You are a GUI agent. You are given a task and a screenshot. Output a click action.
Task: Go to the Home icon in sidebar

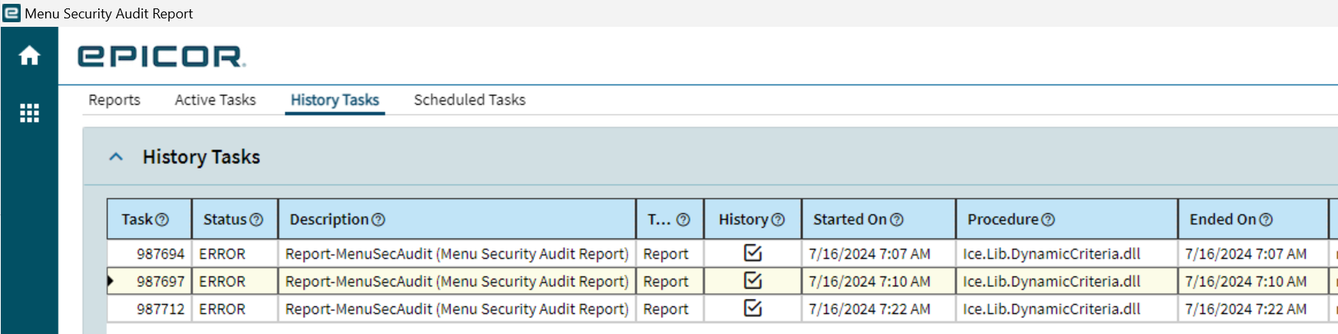coord(29,55)
